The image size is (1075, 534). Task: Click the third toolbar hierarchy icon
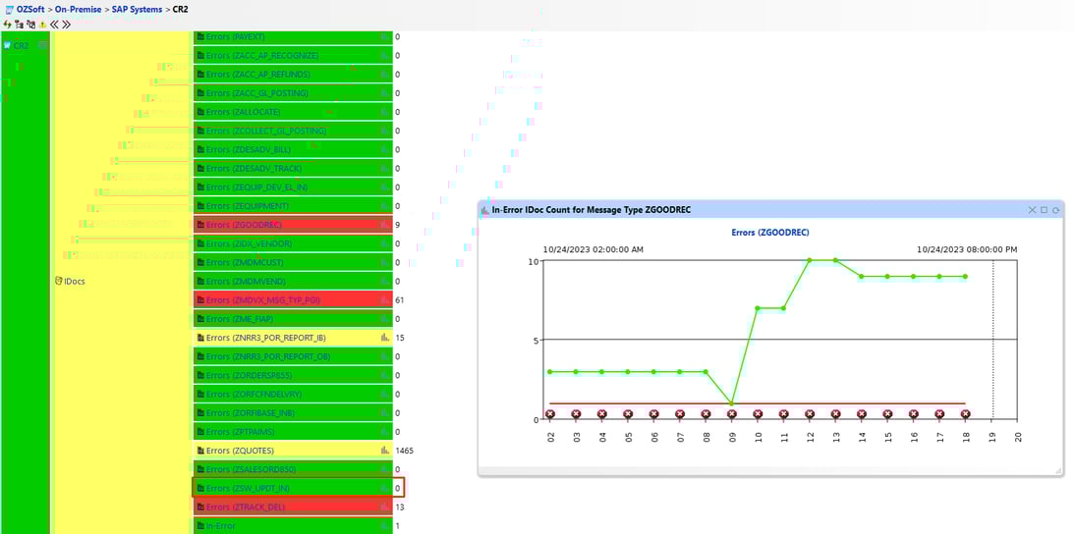click(30, 24)
